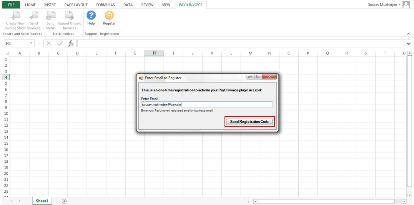Select column H header
Screen dimensions: 414x205
pyautogui.click(x=154, y=53)
